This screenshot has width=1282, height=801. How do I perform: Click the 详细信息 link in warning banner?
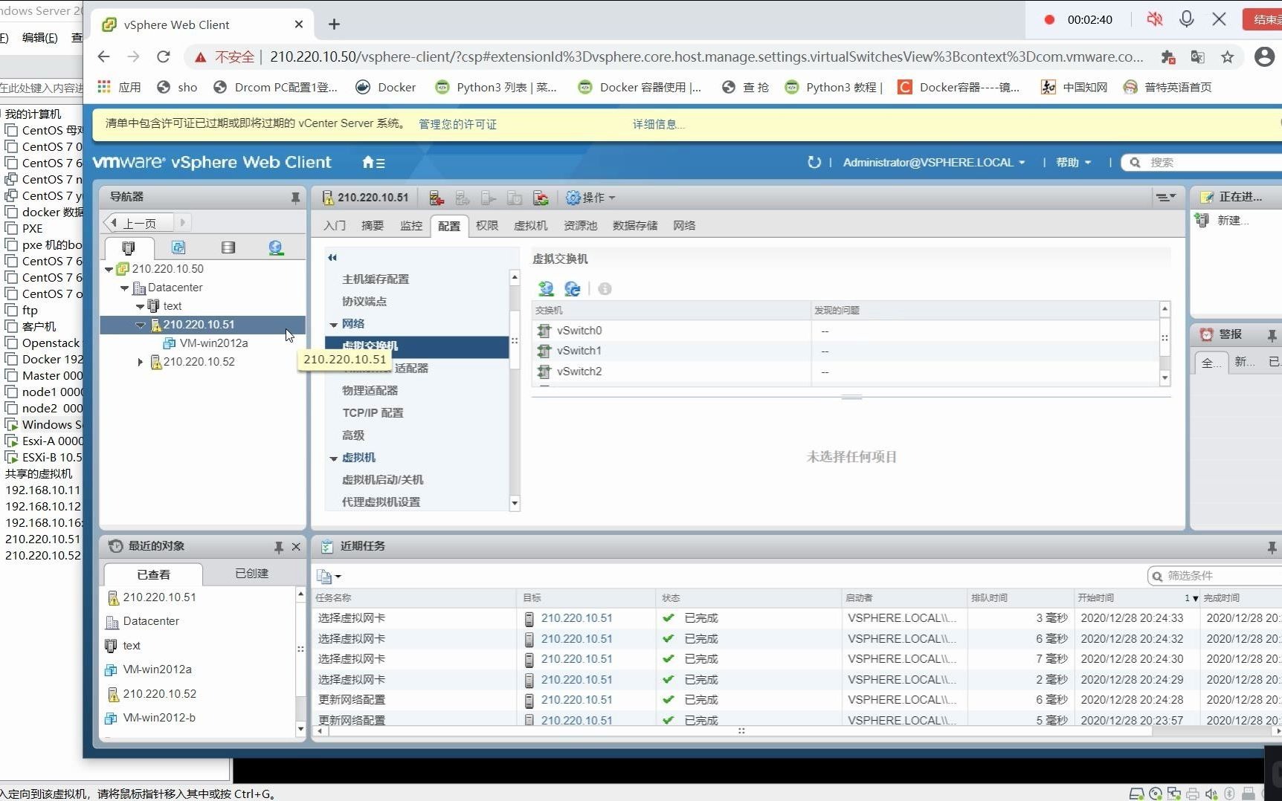coord(659,124)
